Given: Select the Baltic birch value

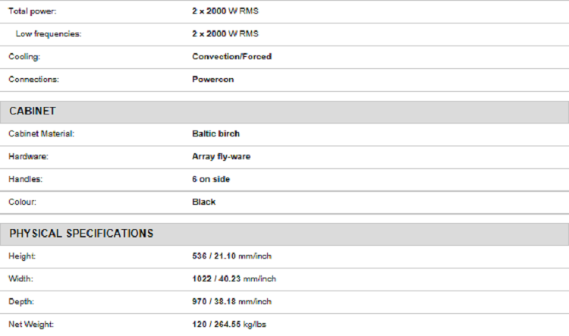Looking at the screenshot, I should [x=216, y=133].
